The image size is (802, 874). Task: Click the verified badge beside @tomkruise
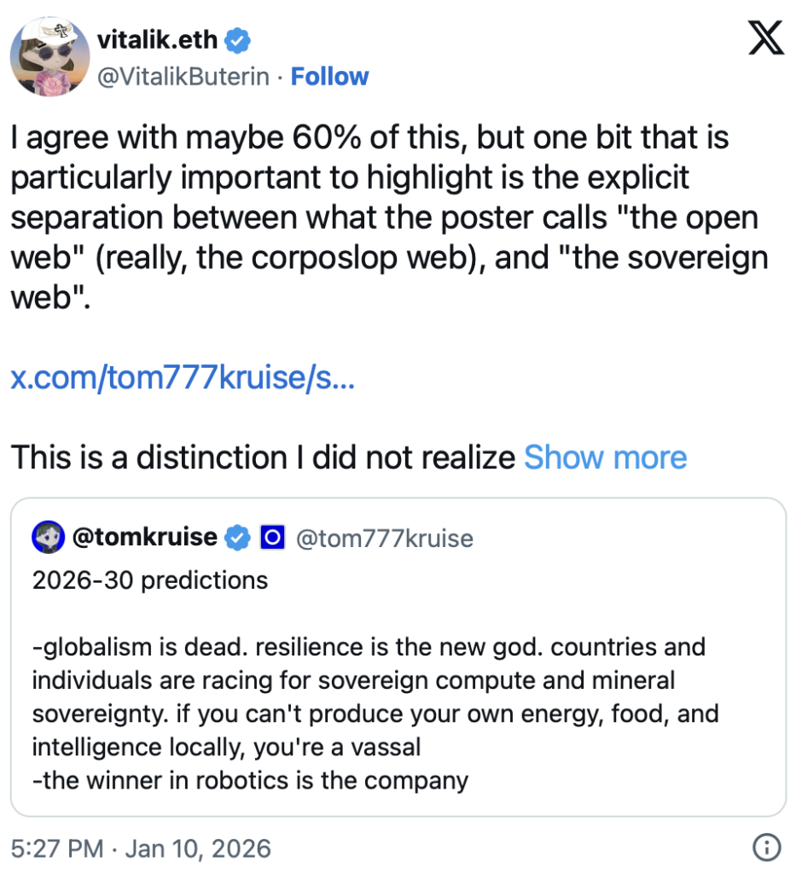237,537
